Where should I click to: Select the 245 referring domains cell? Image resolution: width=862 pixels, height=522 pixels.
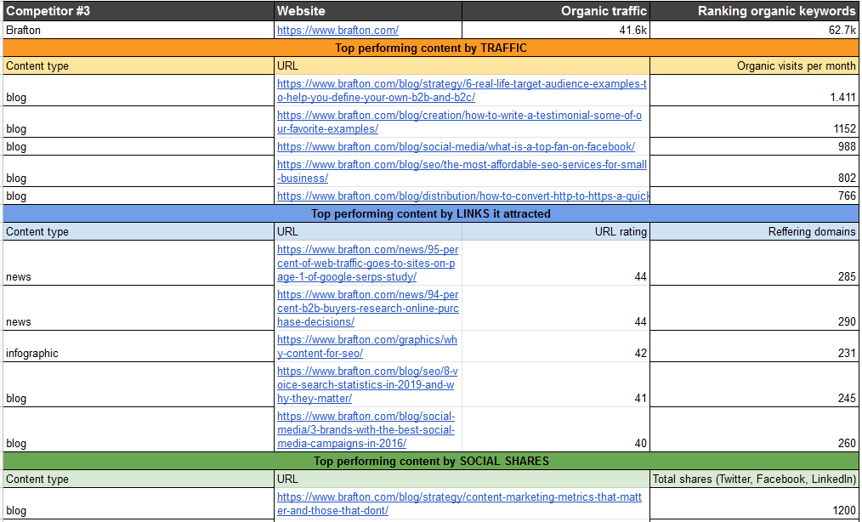click(x=754, y=384)
